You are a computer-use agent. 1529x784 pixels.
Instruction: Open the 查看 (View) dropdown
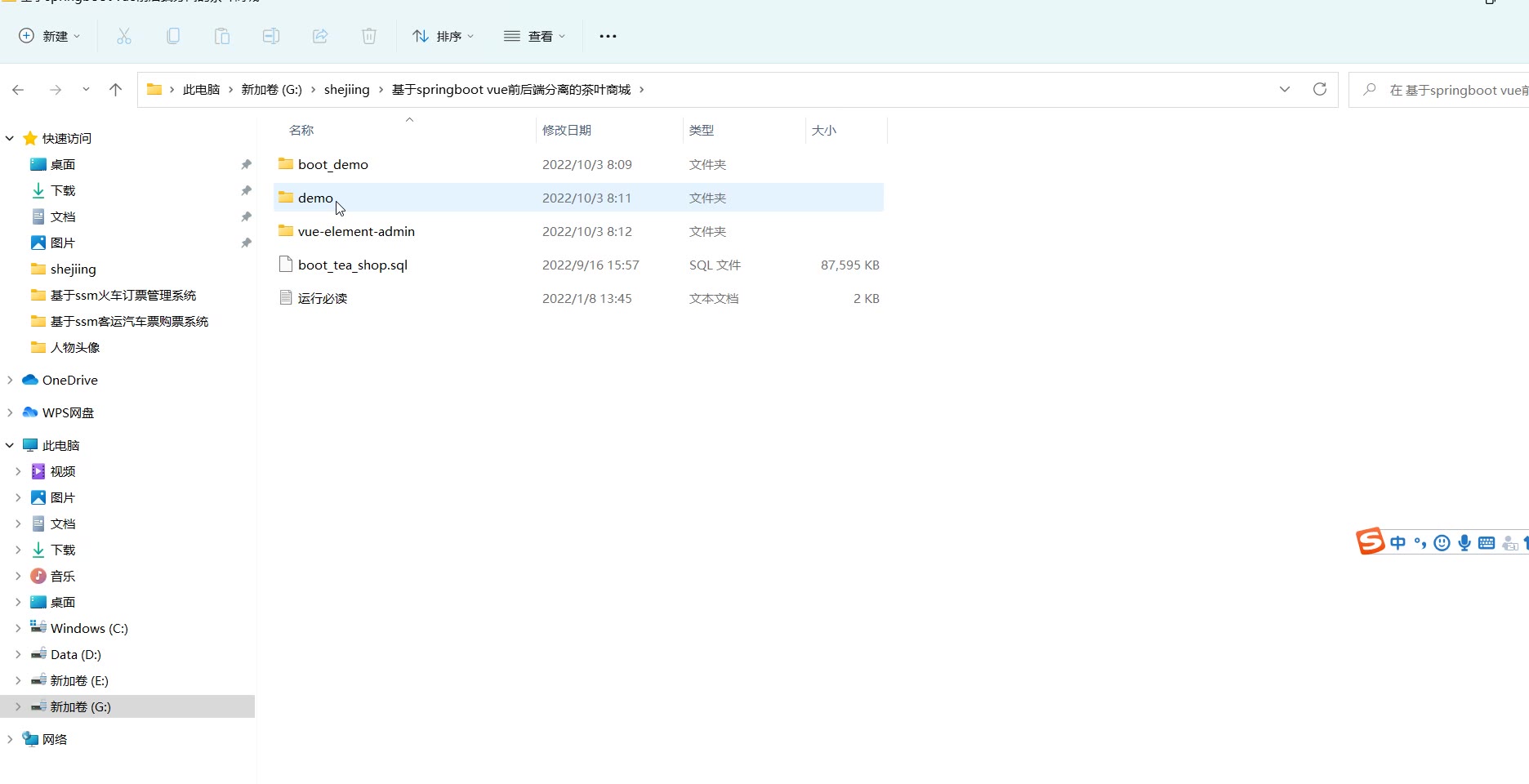click(x=535, y=36)
